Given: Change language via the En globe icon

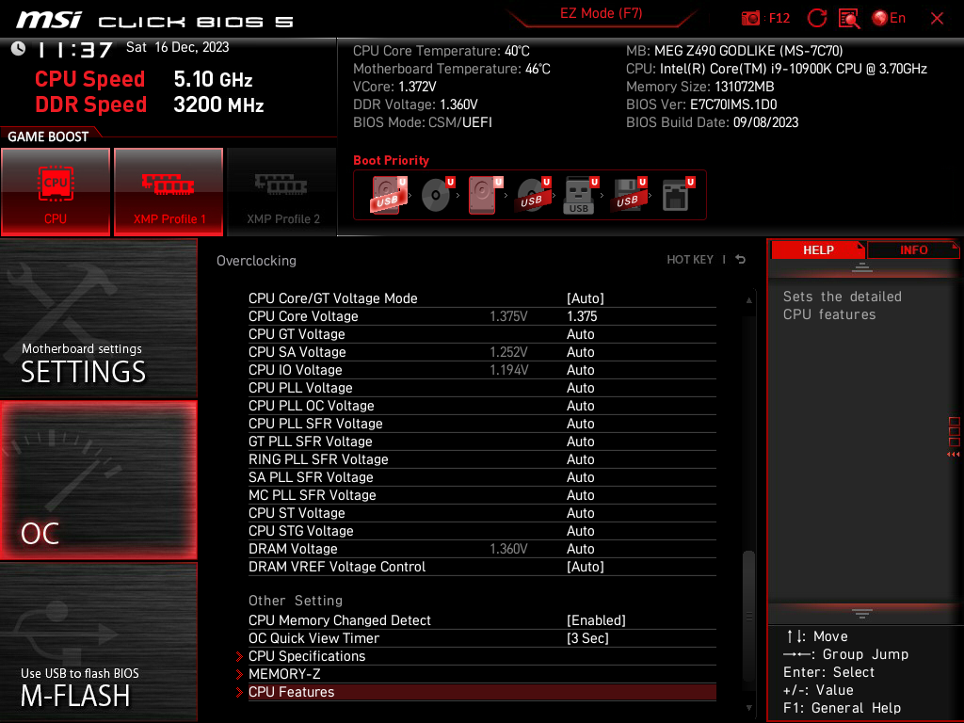Looking at the screenshot, I should (x=889, y=18).
